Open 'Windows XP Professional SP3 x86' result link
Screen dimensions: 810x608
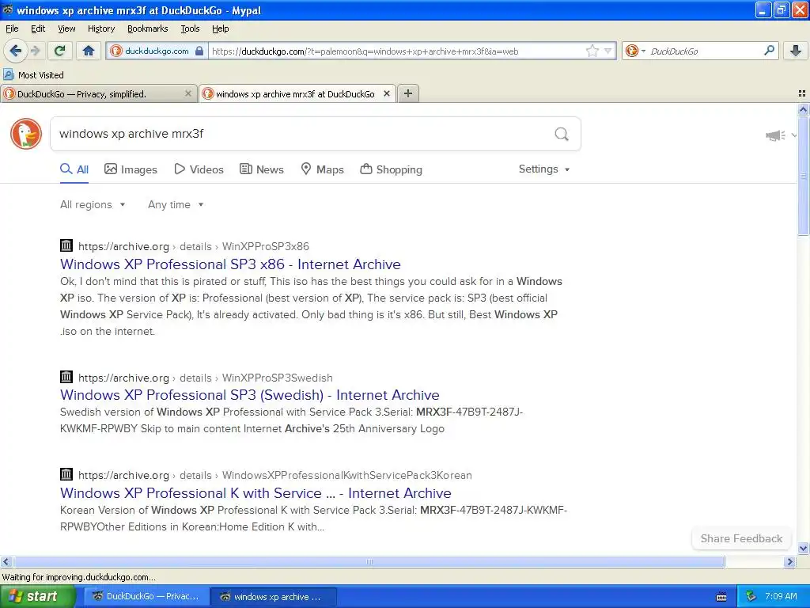click(x=230, y=264)
